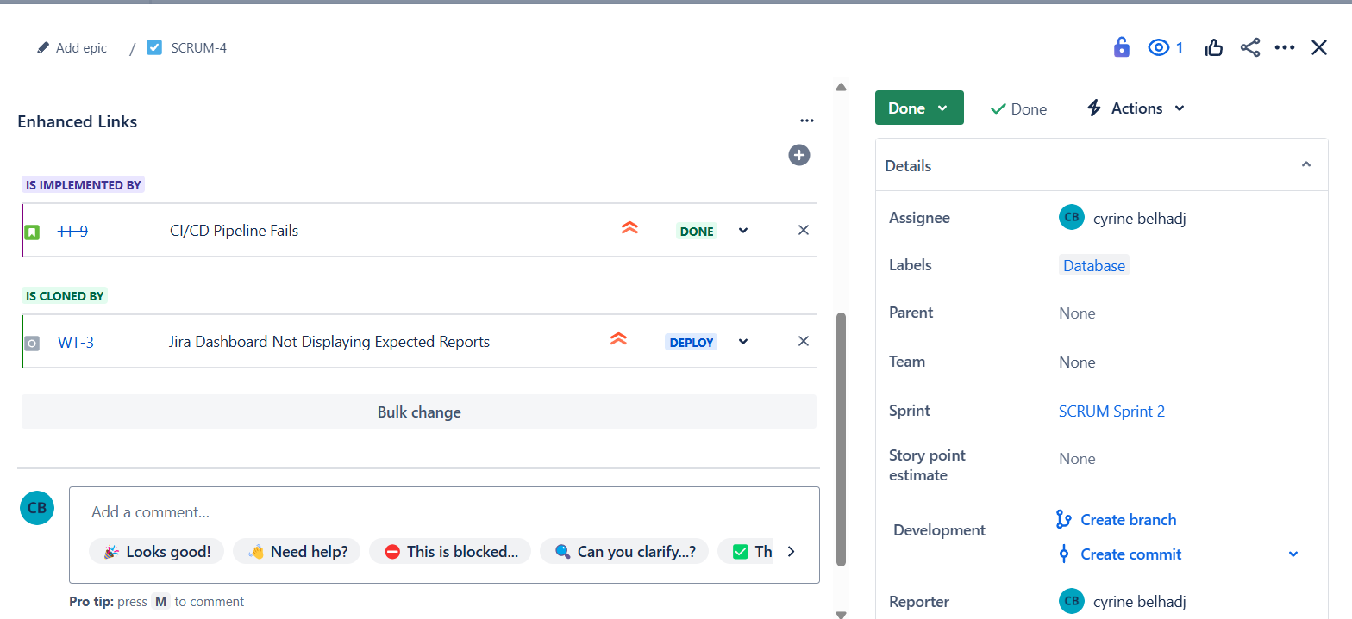
Task: Click Create branch link
Action: pyautogui.click(x=1128, y=519)
